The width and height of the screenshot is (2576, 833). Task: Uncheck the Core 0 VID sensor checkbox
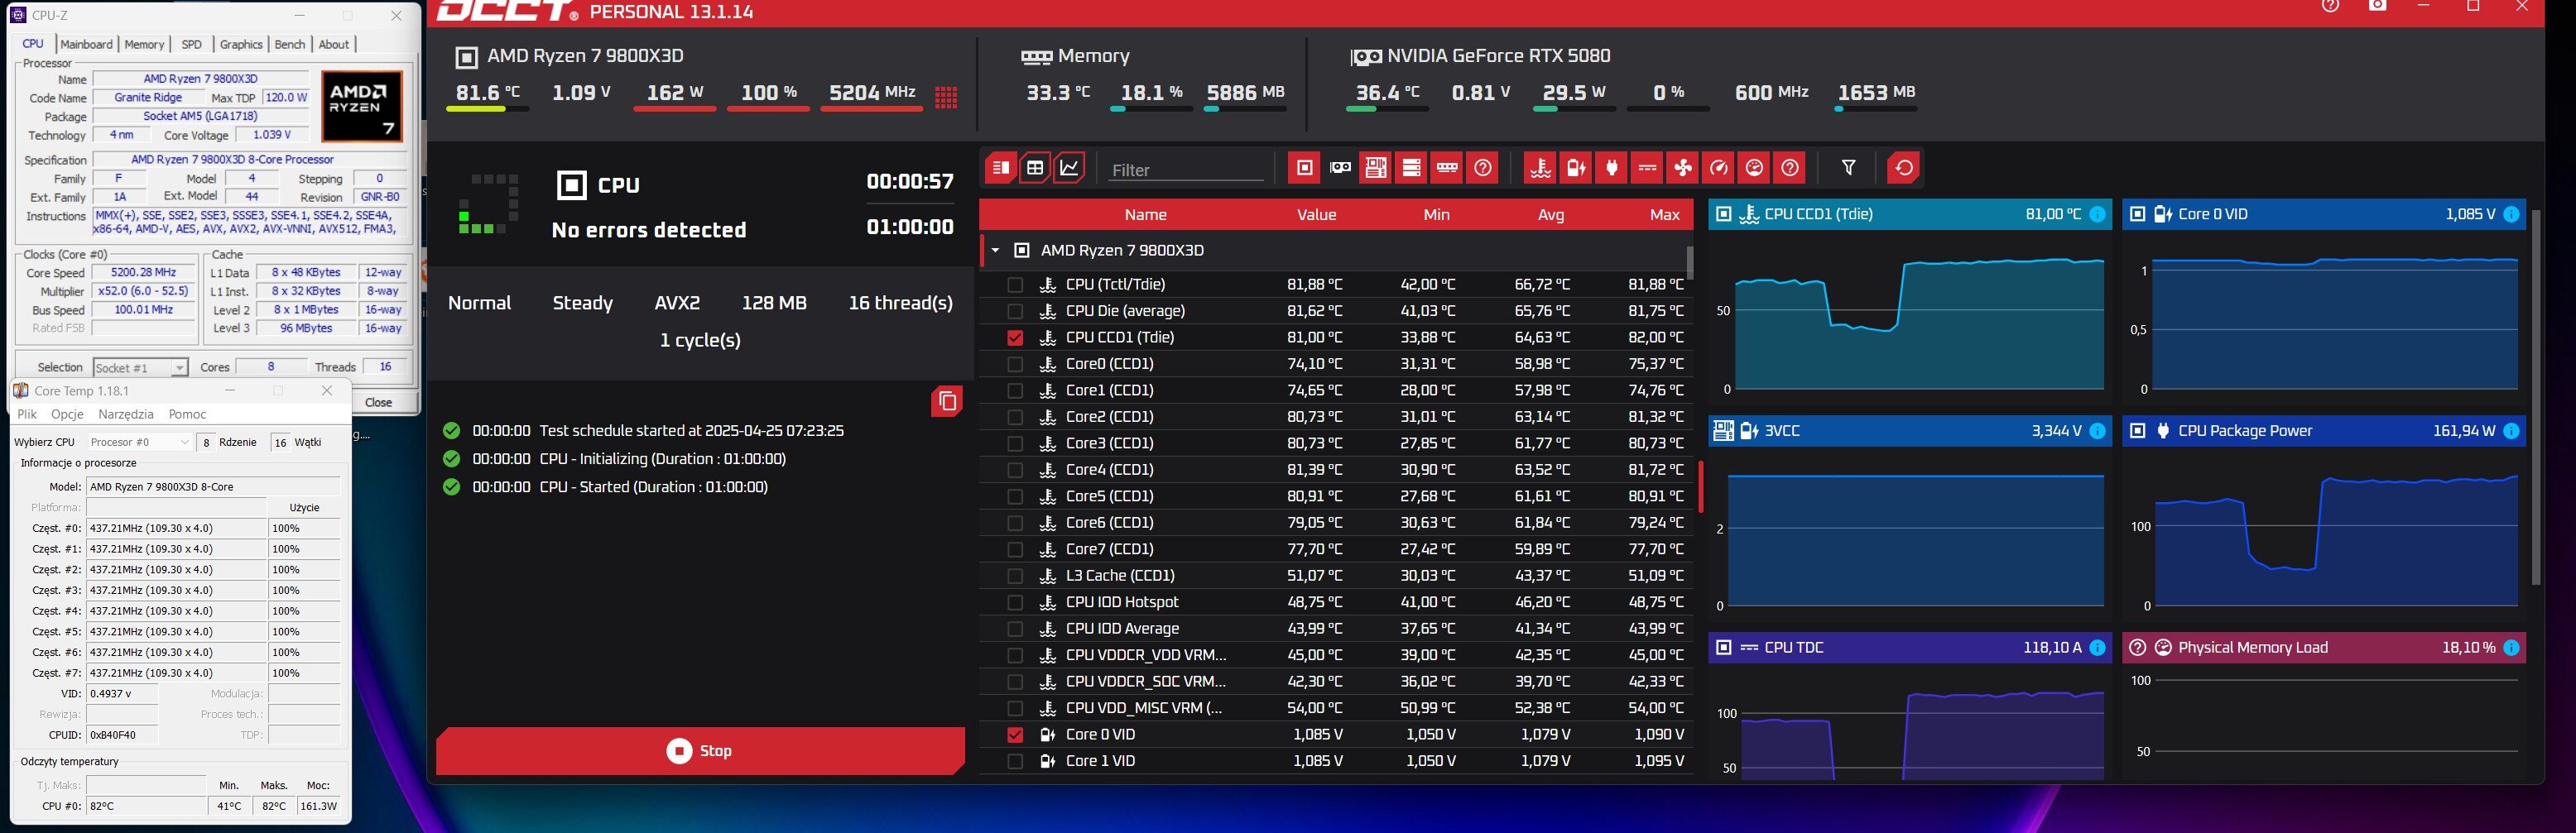tap(1015, 735)
